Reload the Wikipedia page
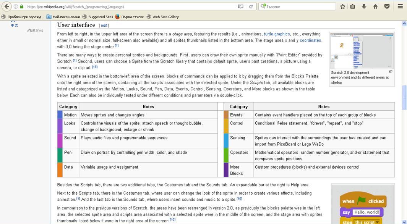This screenshot has width=407, height=224. click(x=251, y=6)
